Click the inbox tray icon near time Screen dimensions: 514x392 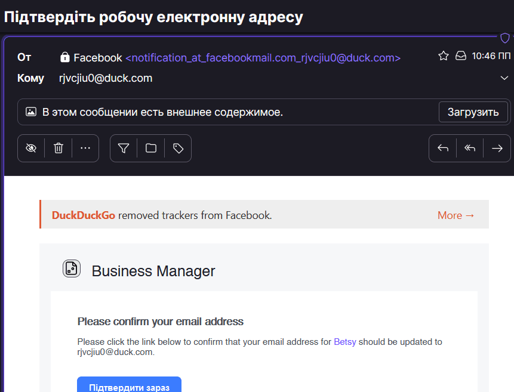(460, 55)
